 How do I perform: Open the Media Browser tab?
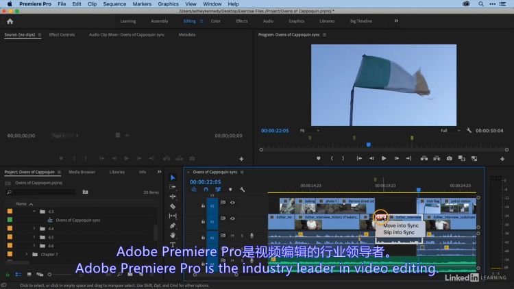(x=82, y=172)
